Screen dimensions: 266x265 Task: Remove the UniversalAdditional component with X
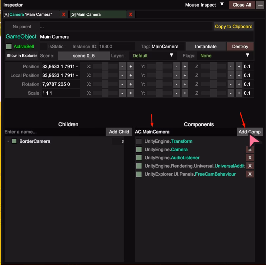(250, 166)
